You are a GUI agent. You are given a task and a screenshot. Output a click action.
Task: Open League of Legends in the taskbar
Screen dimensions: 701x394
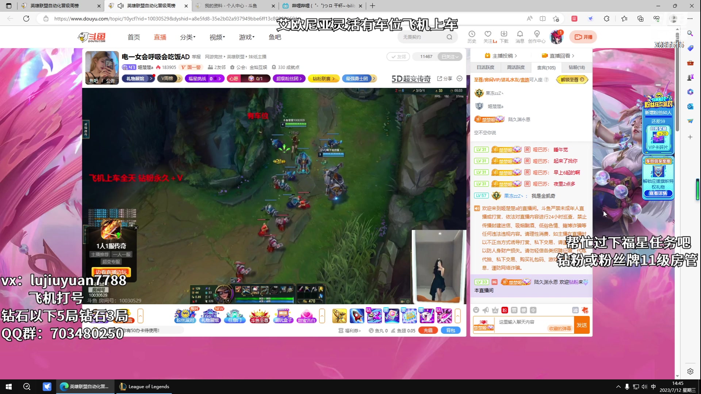[x=145, y=387]
